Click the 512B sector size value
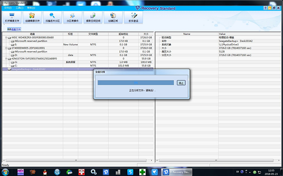283x176 pixels. point(222,52)
